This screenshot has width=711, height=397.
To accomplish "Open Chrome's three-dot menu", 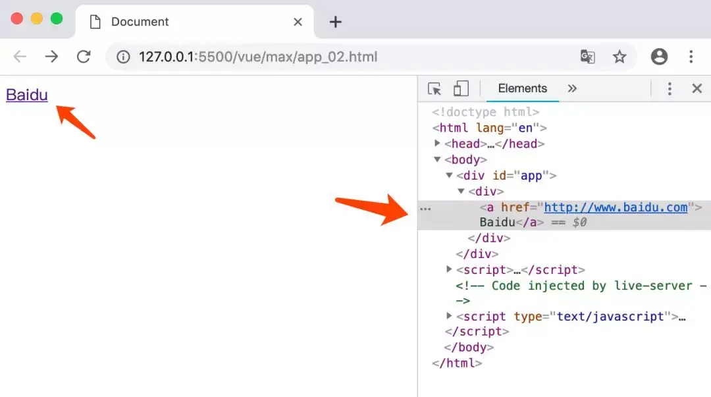I will 691,57.
